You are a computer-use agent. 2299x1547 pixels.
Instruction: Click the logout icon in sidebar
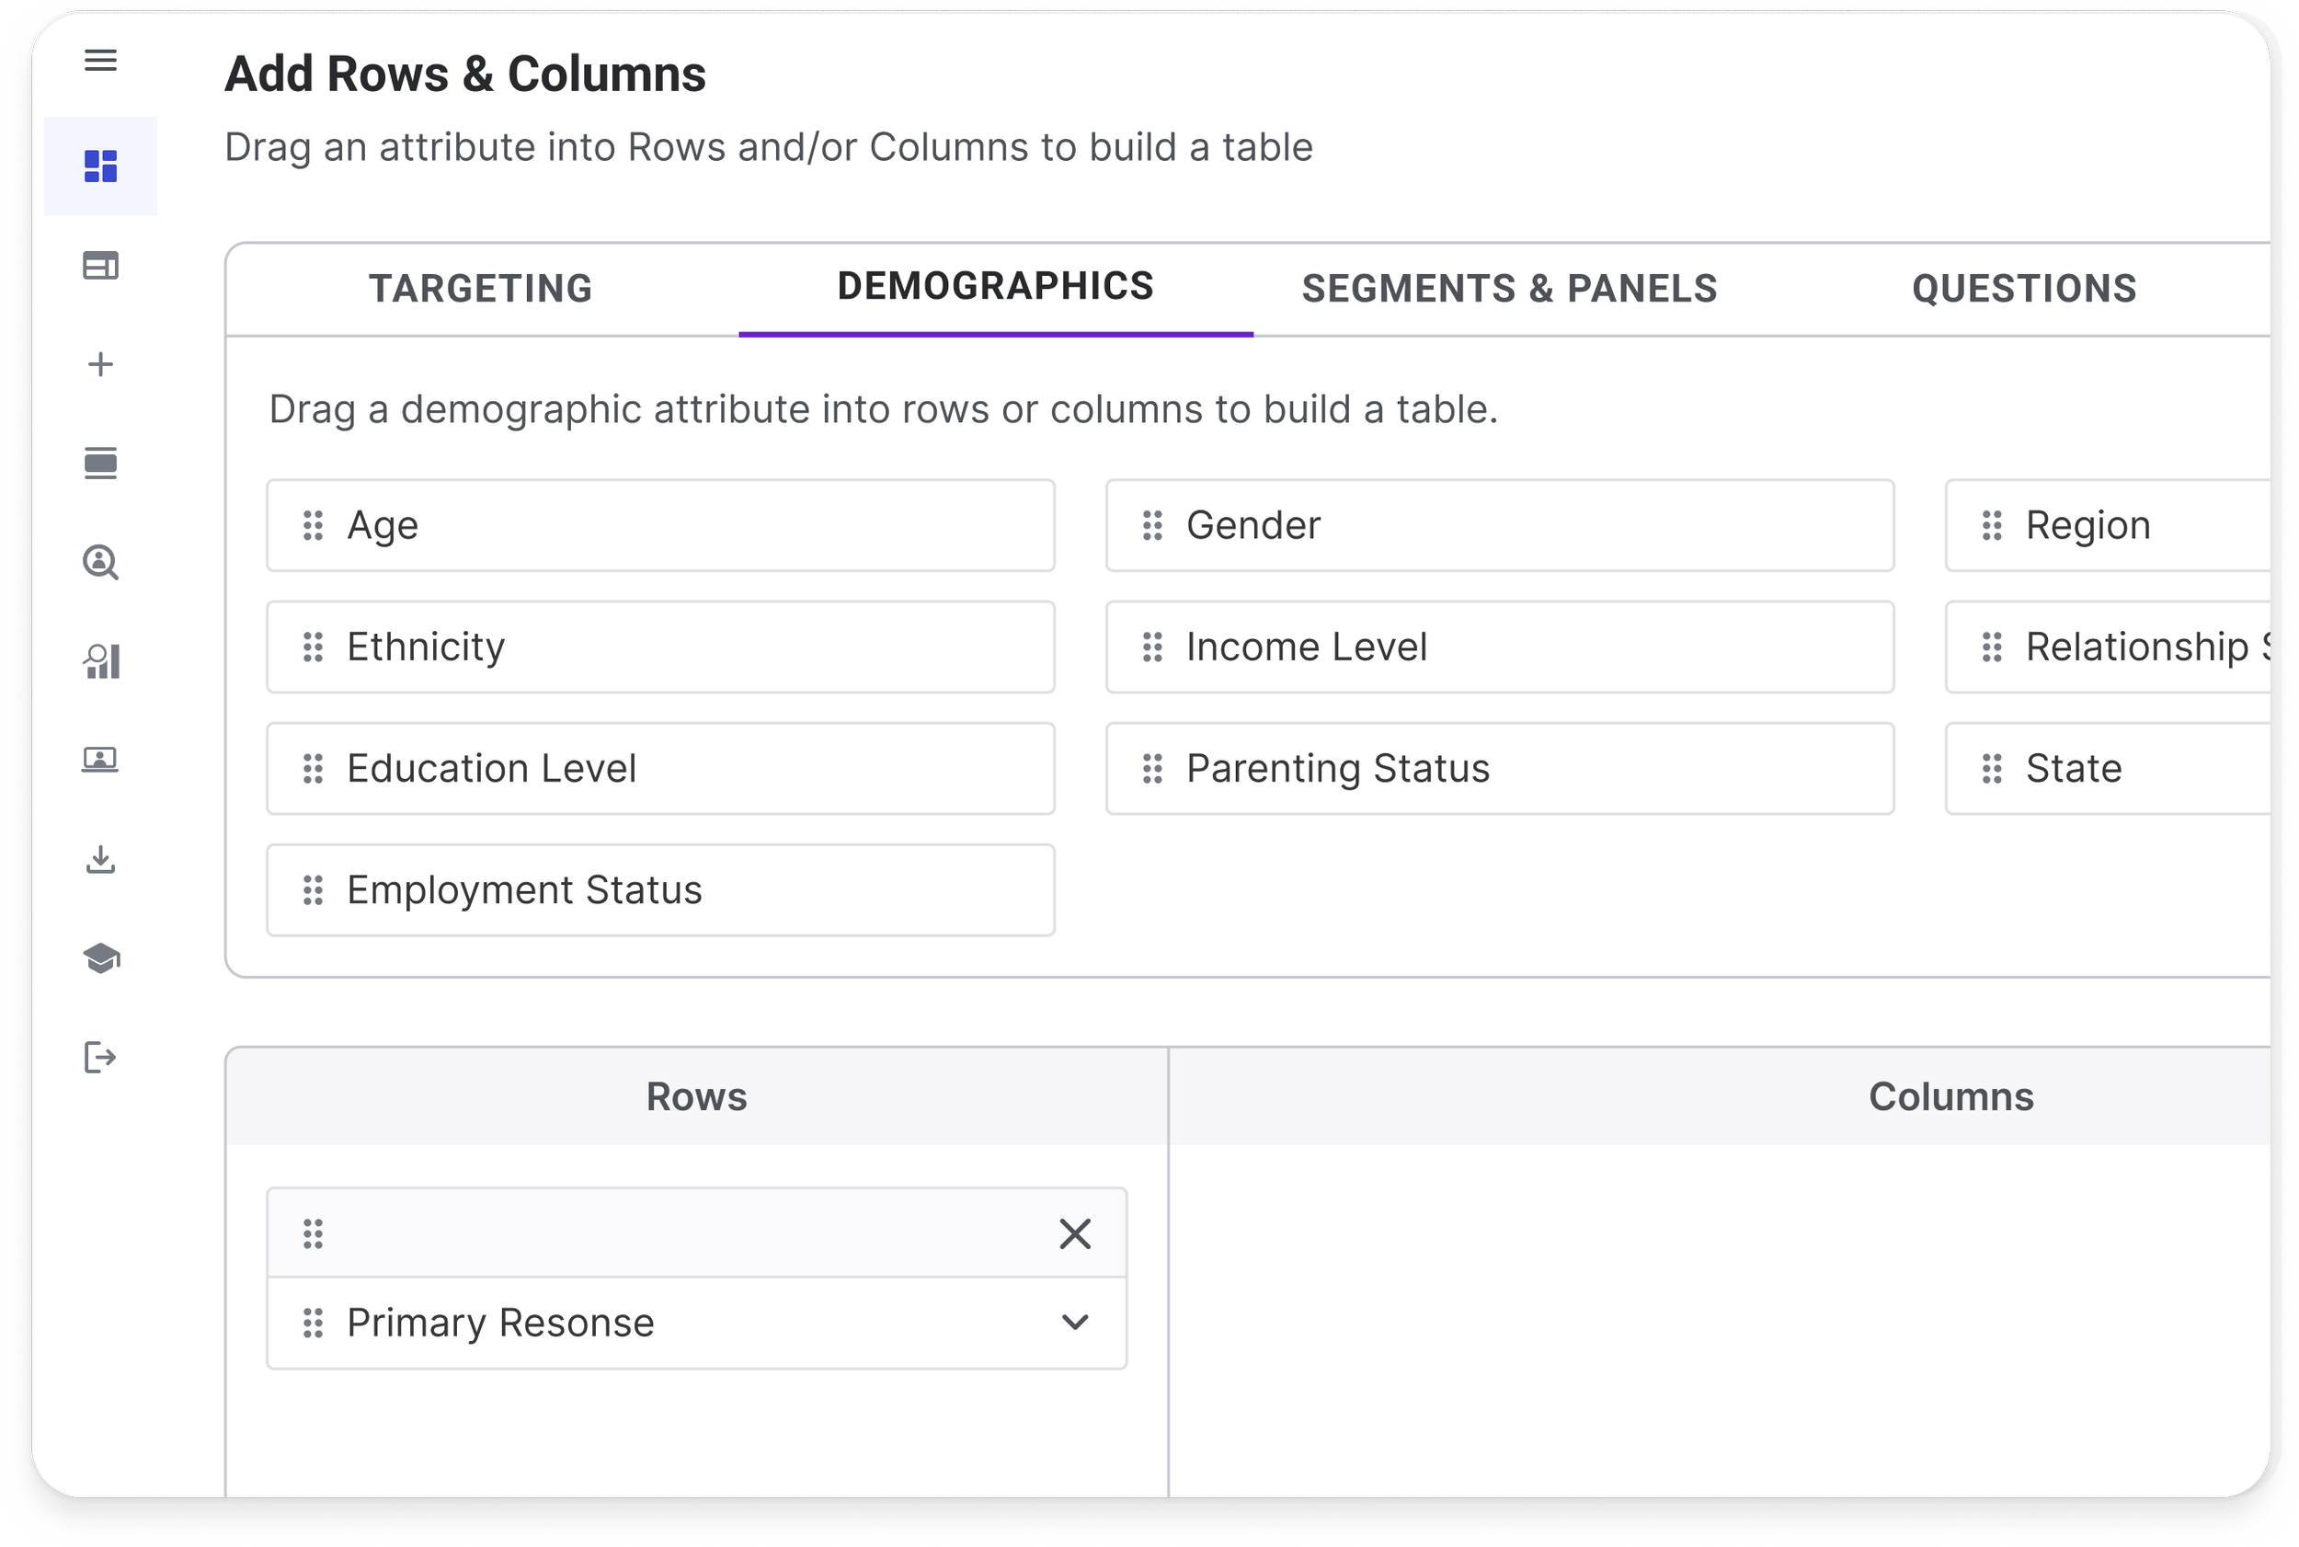pos(100,1058)
